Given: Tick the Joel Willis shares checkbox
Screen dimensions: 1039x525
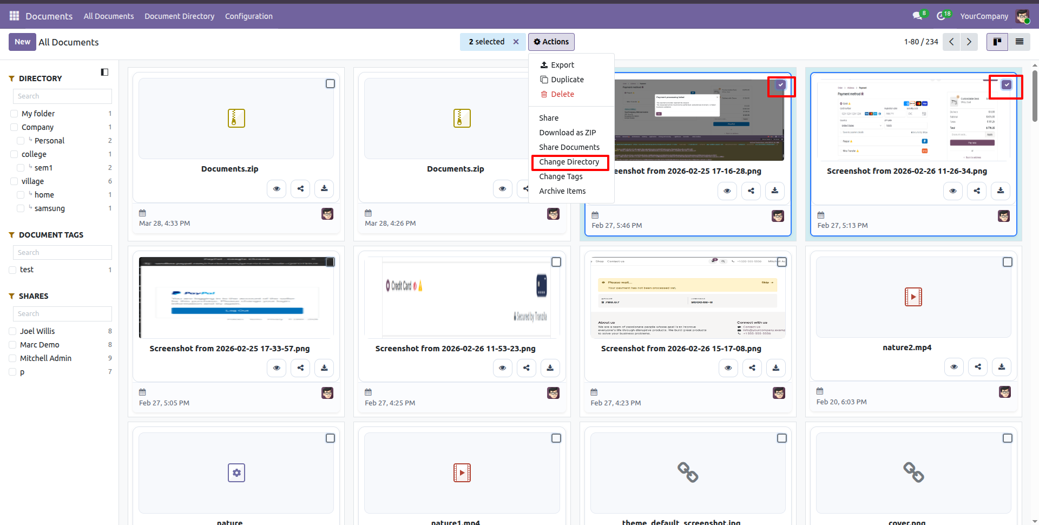Looking at the screenshot, I should [x=12, y=331].
